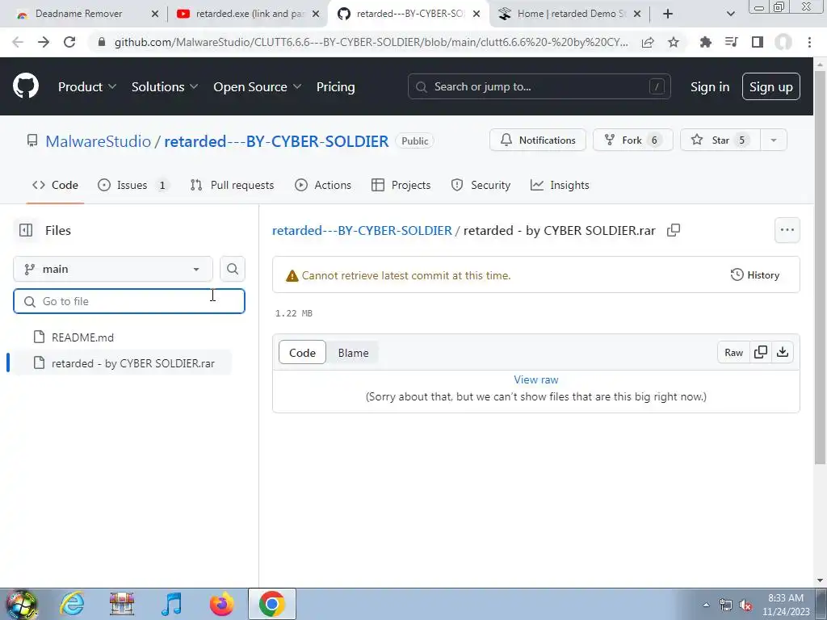The height and width of the screenshot is (620, 827).
Task: Click the Notifications button
Action: tap(537, 140)
